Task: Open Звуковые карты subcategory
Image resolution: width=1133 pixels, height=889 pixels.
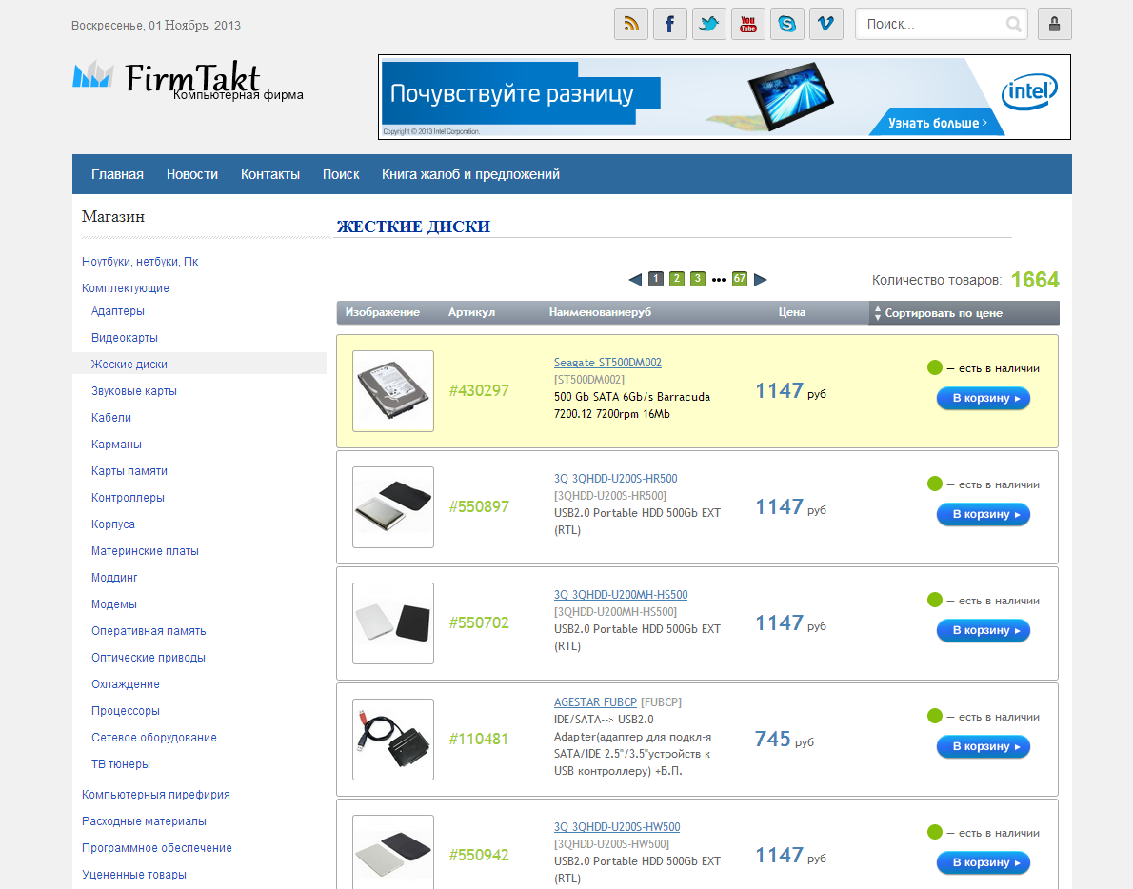Action: coord(133,391)
